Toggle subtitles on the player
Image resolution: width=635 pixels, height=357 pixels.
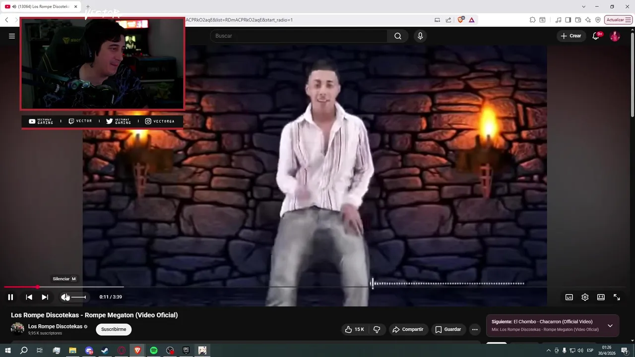[569, 297]
